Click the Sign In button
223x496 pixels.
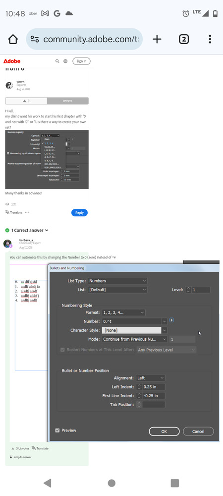click(x=81, y=61)
